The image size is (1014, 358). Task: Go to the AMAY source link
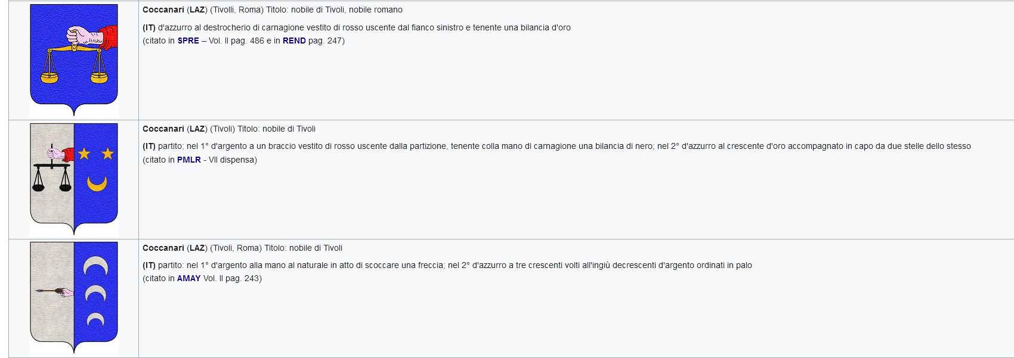pyautogui.click(x=188, y=278)
